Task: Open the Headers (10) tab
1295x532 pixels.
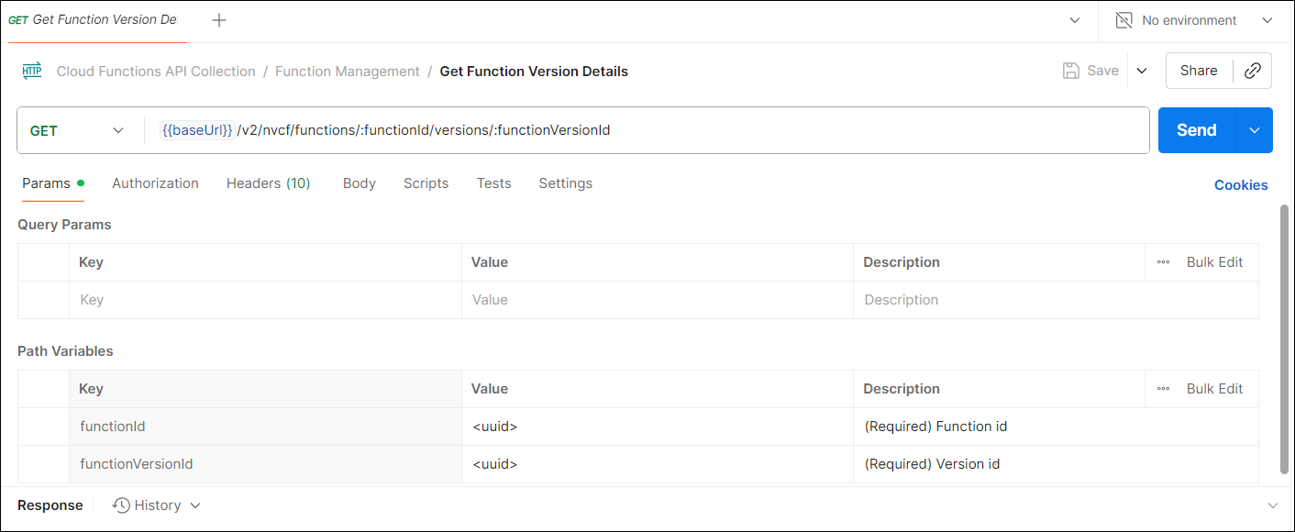Action: pyautogui.click(x=268, y=183)
